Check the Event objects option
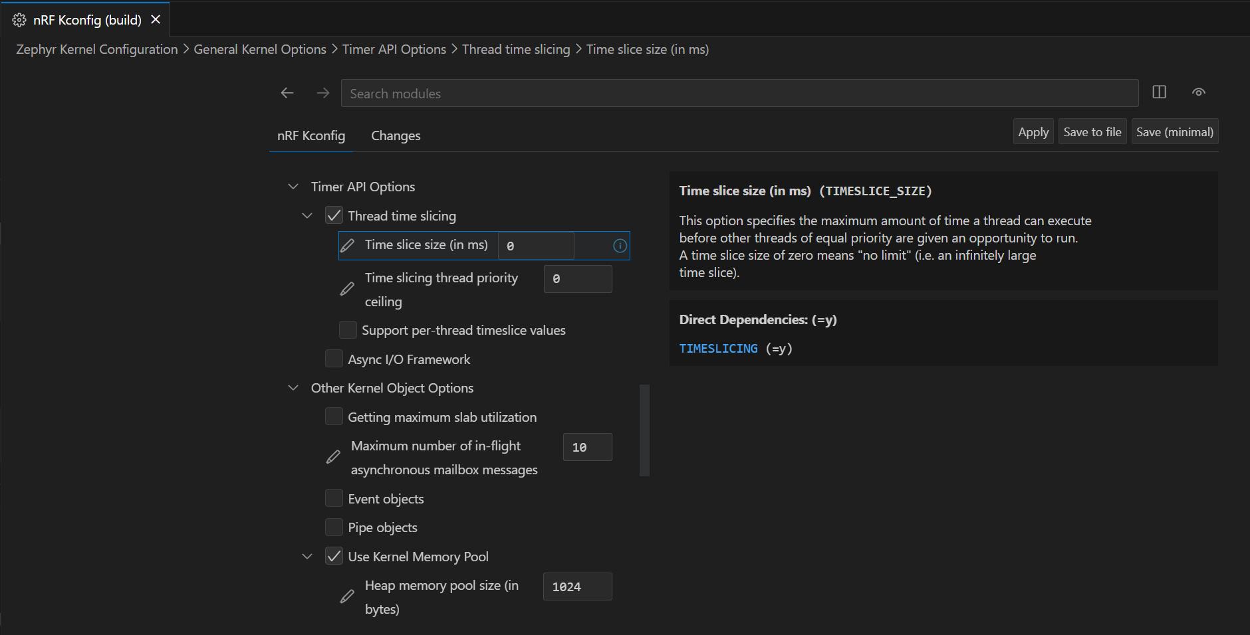1250x635 pixels. pos(334,498)
